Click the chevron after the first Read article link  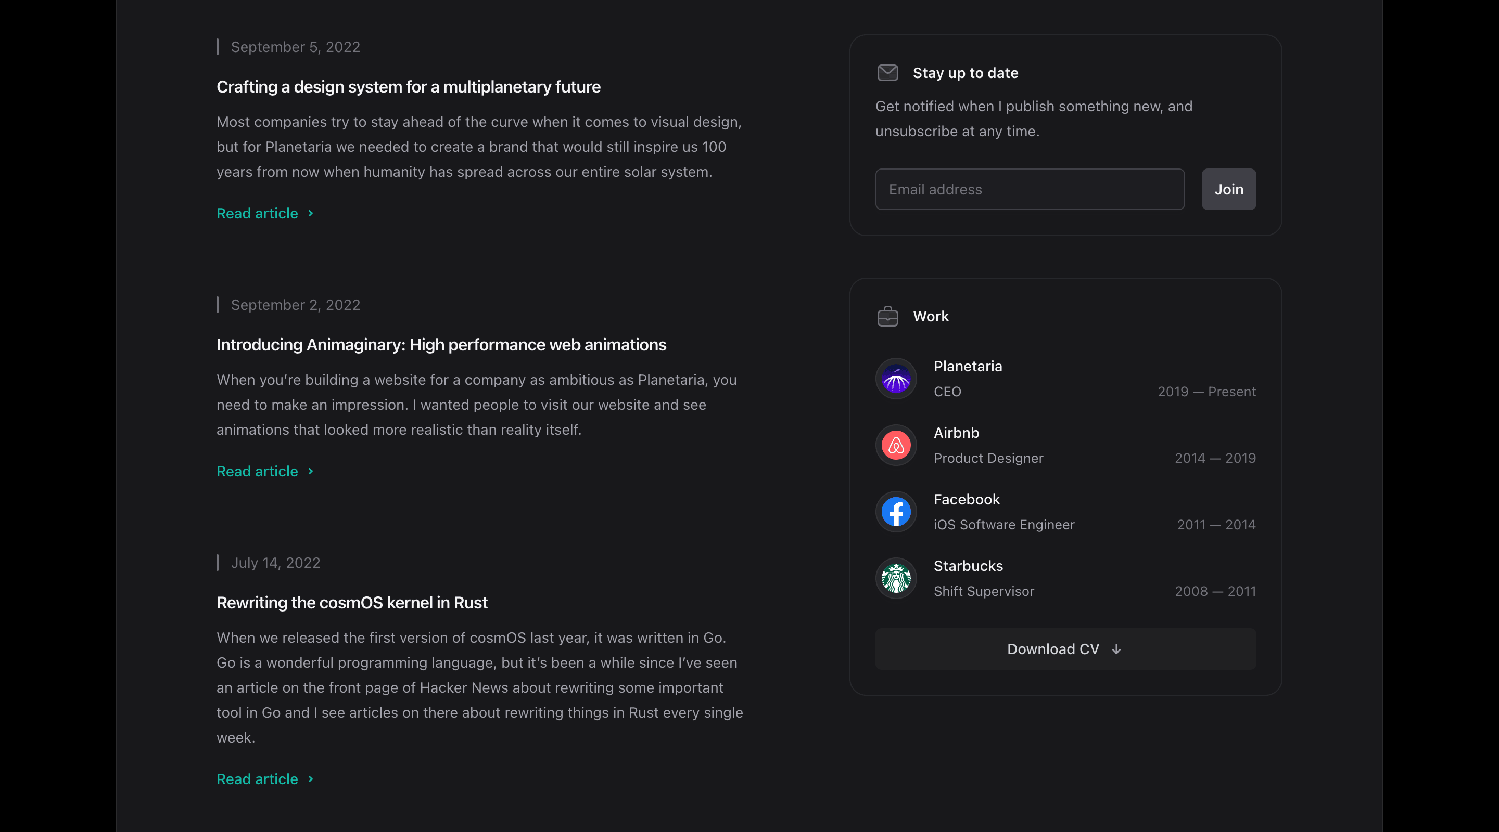tap(309, 213)
